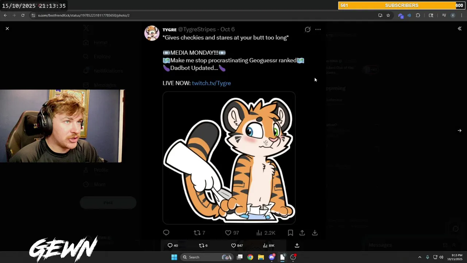
Task: Repost the tweet showing 7 reposts
Action: click(199, 233)
